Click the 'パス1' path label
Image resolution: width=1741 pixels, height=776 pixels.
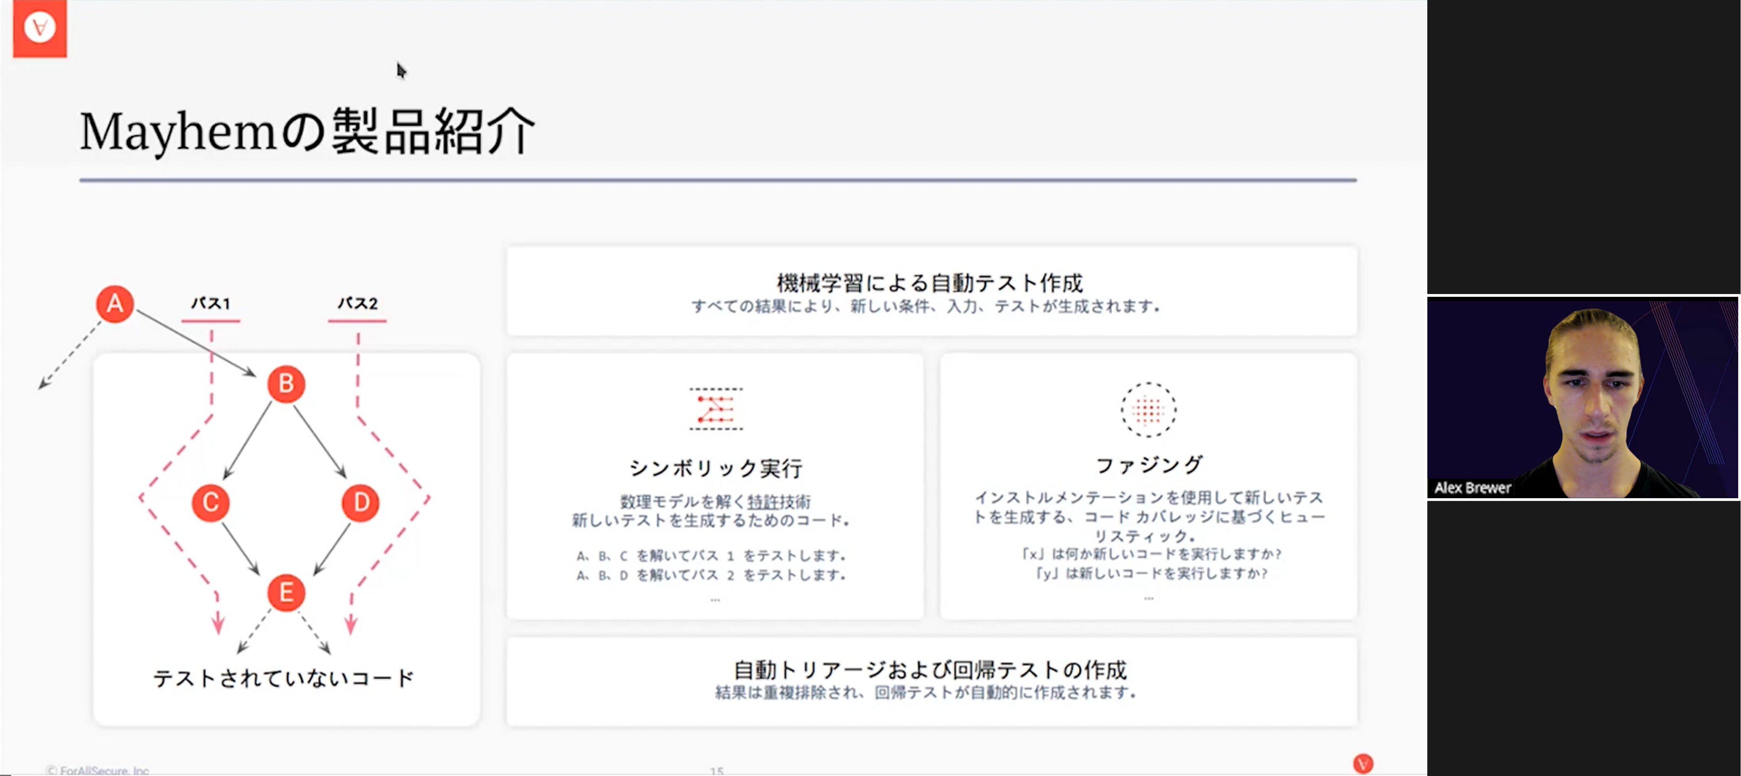211,303
